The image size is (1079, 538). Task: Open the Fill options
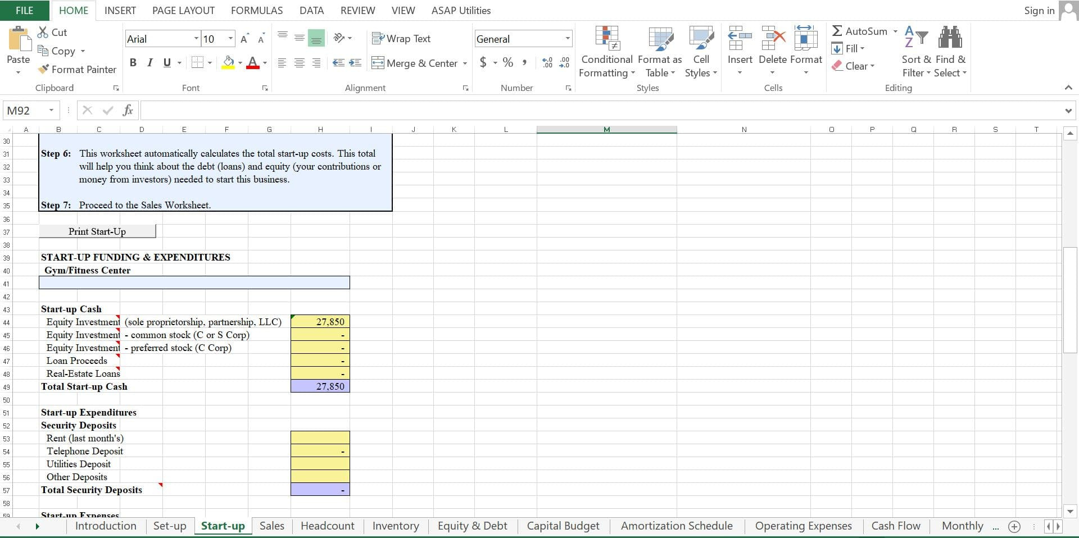[x=848, y=48]
